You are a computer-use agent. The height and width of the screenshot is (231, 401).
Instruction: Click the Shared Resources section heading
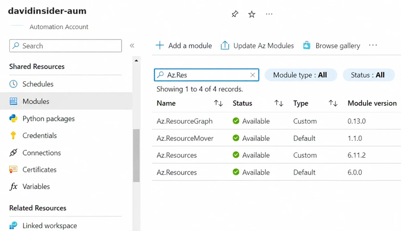37,67
